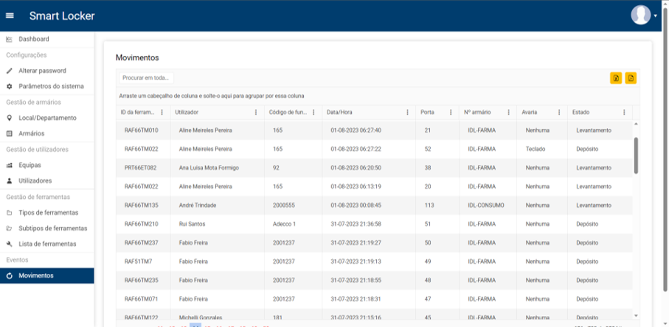Click the user icon next to Utilizadores

[10, 180]
